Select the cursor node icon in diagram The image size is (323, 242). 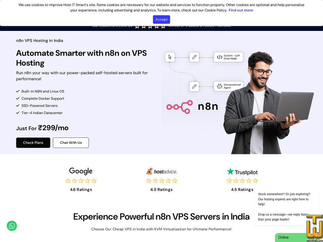[x=170, y=57]
